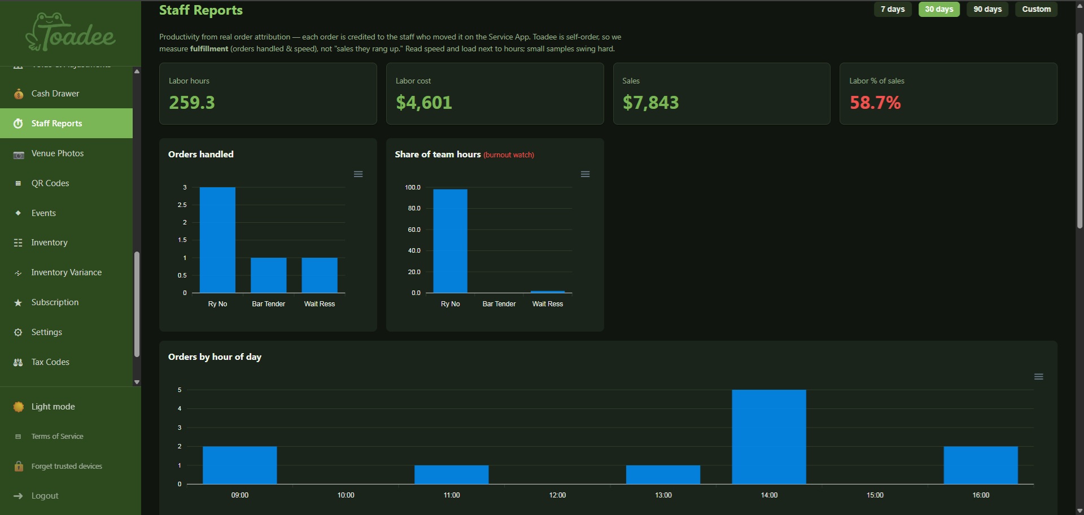Click the Sales value $7,843

651,103
